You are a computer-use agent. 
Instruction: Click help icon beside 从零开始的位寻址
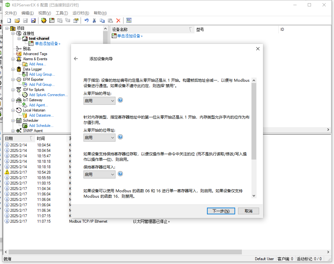(120, 137)
